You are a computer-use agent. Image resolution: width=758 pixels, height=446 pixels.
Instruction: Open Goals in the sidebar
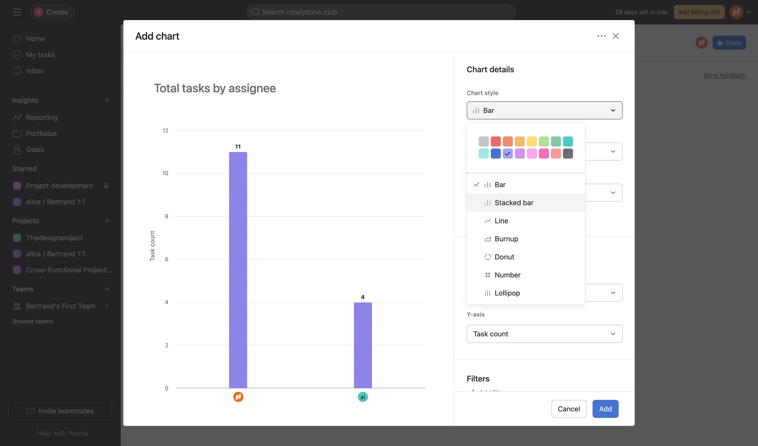click(60, 150)
